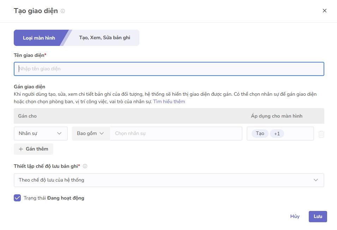Open the "Tìm hiểu thêm" link
The image size is (337, 230).
coord(168,101)
